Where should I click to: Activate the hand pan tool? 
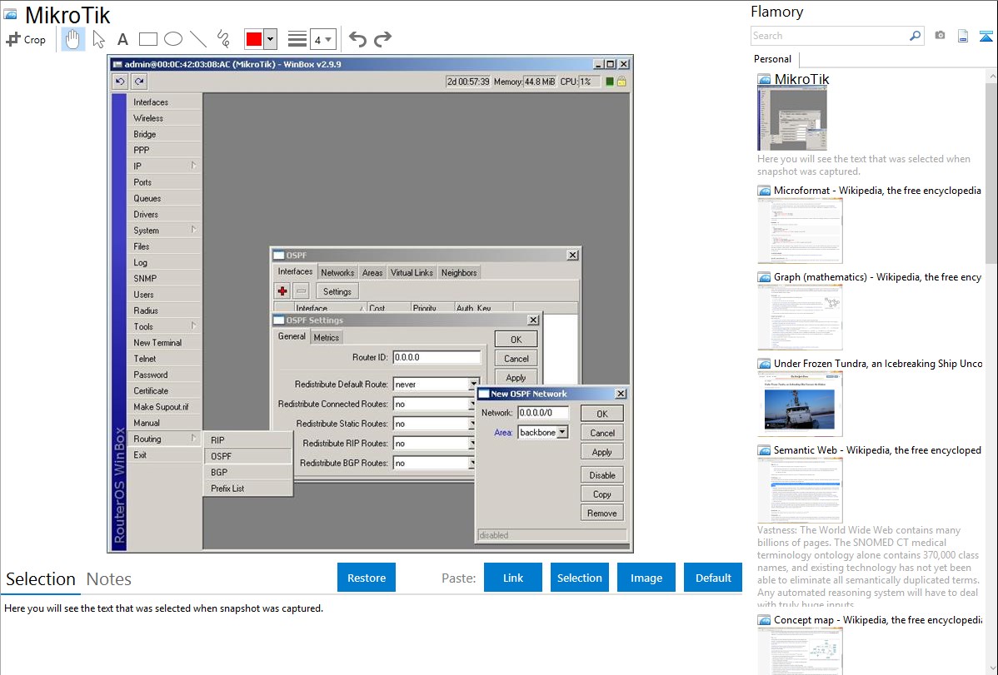point(73,39)
